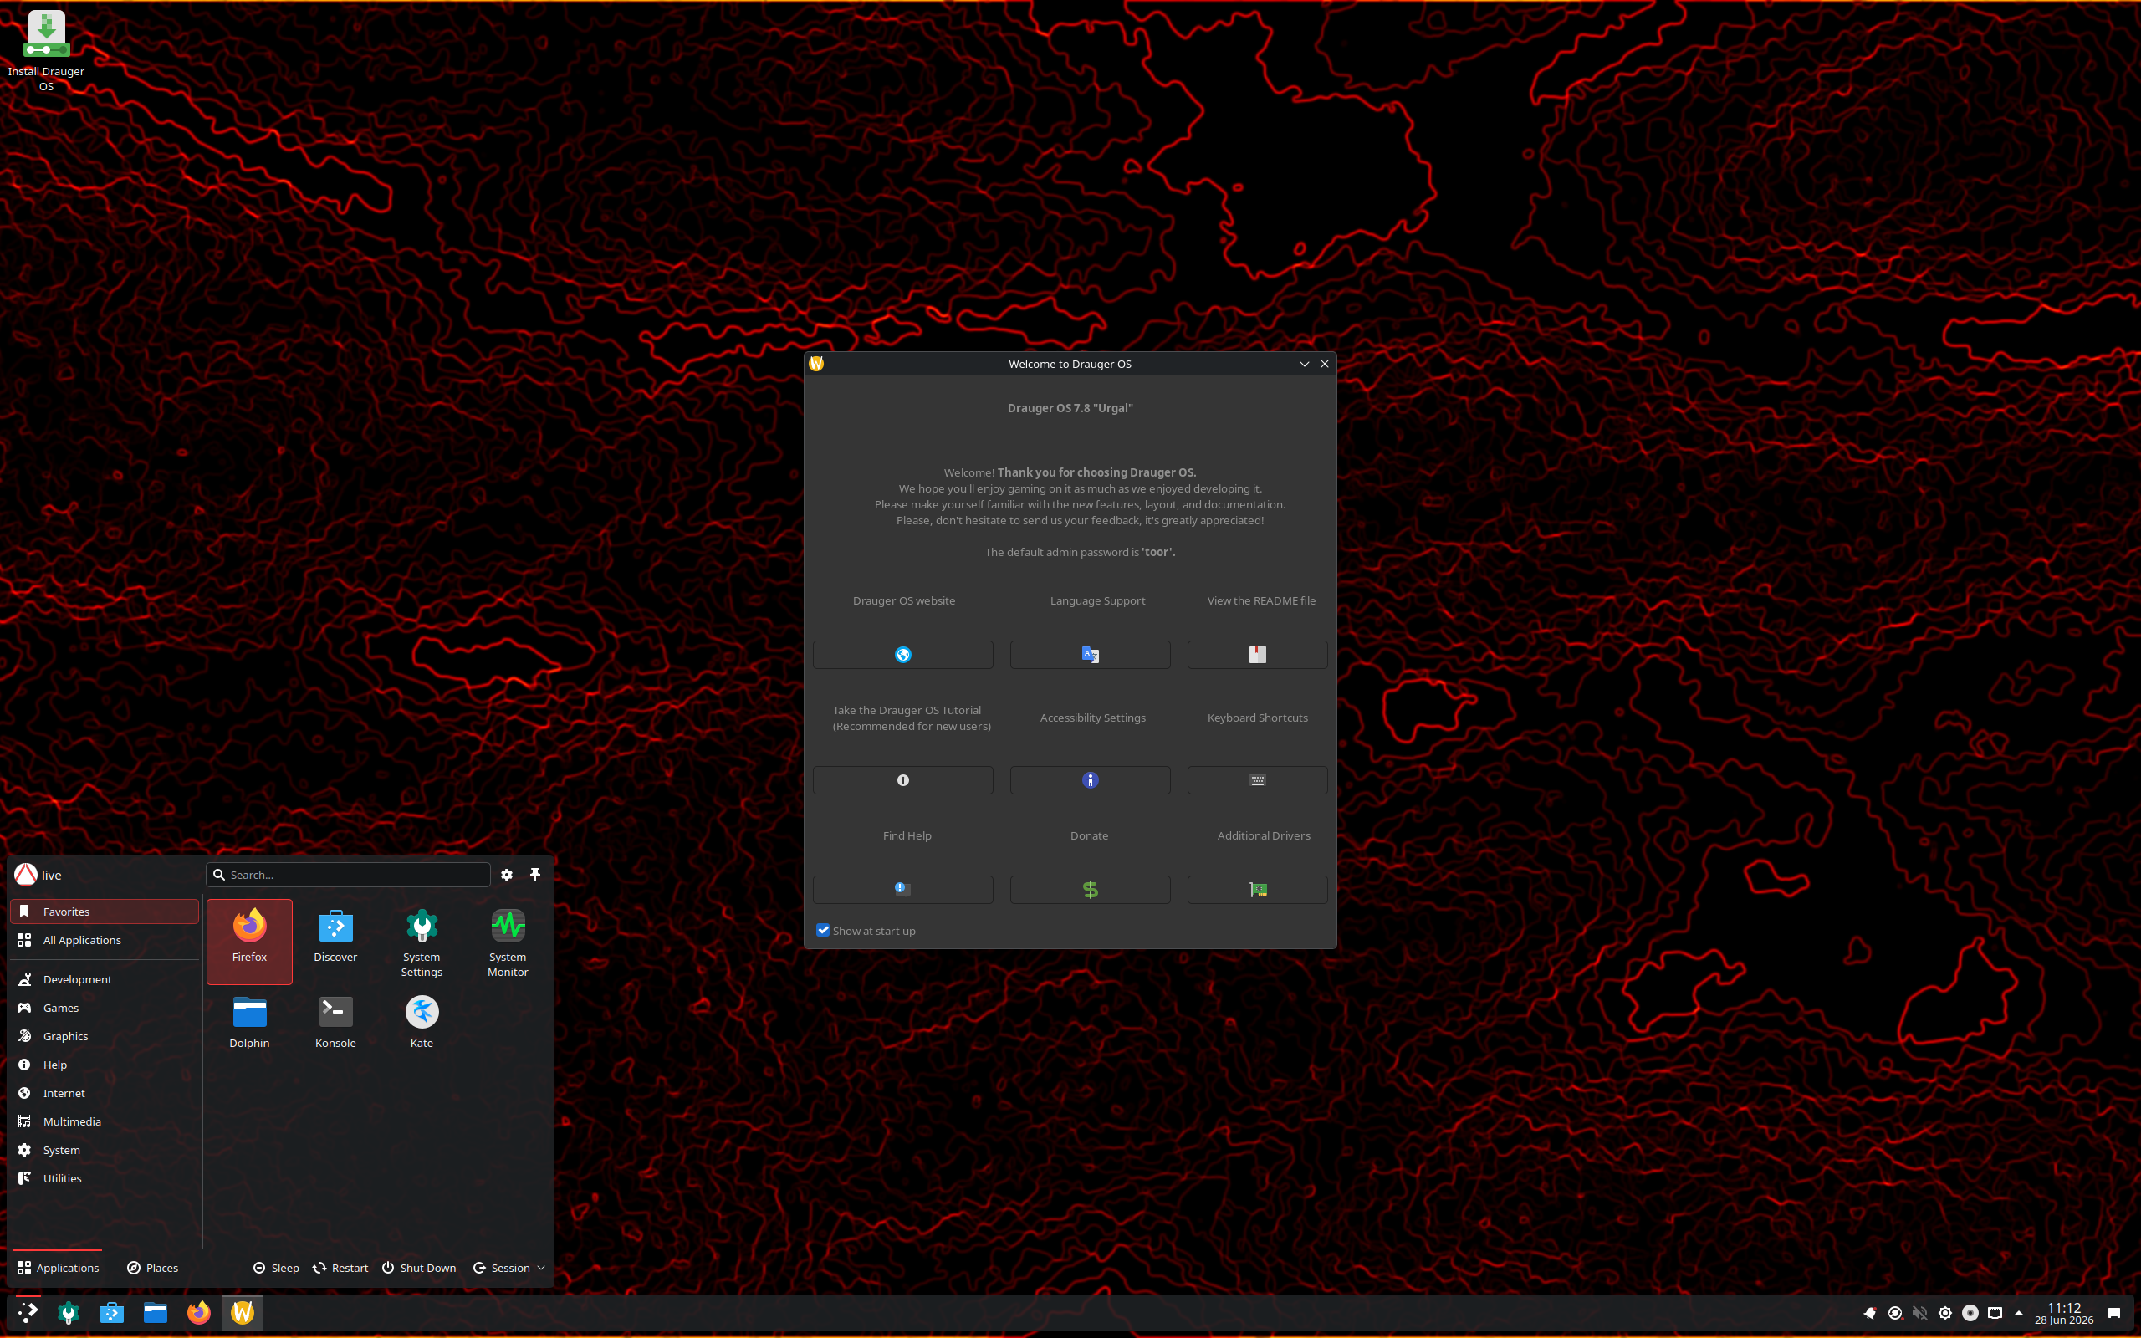Click the launcher configure settings icon
2141x1338 pixels.
[506, 875]
